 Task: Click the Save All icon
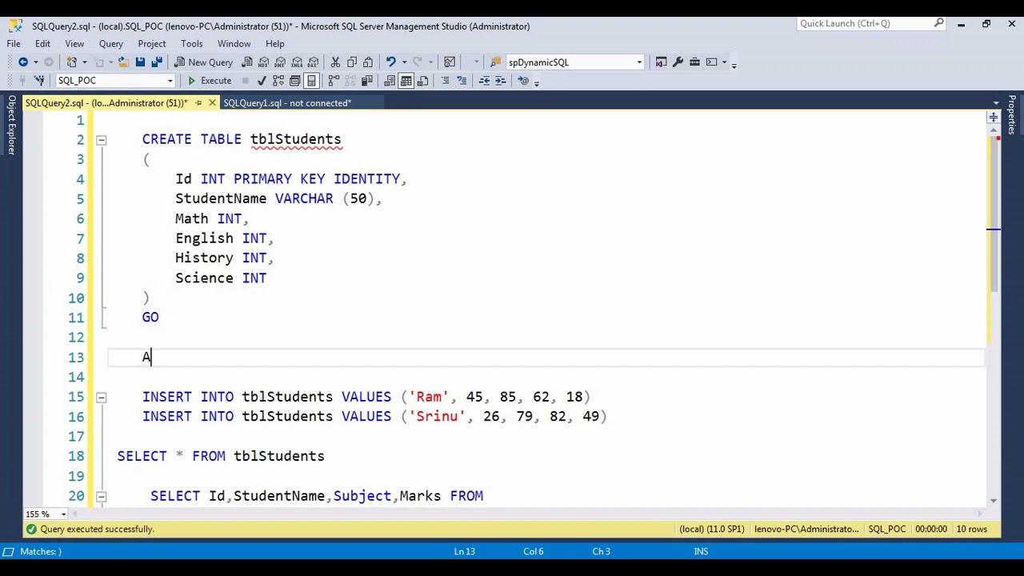[157, 62]
